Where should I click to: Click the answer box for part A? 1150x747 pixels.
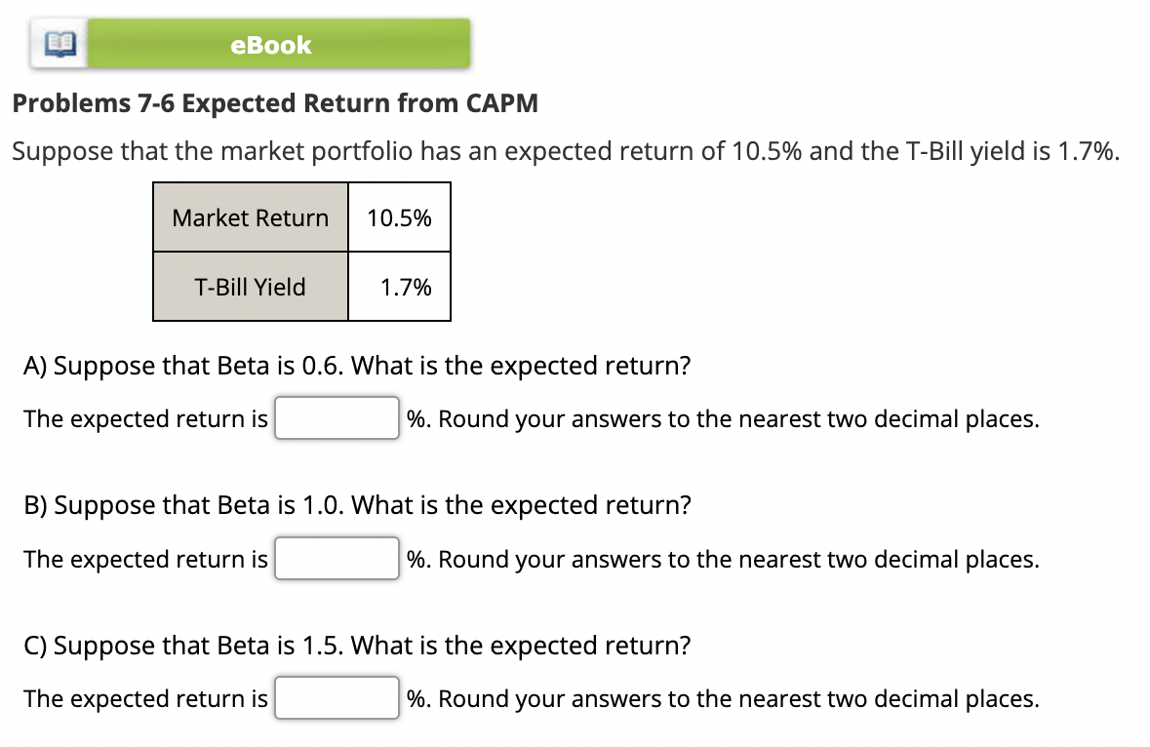337,417
